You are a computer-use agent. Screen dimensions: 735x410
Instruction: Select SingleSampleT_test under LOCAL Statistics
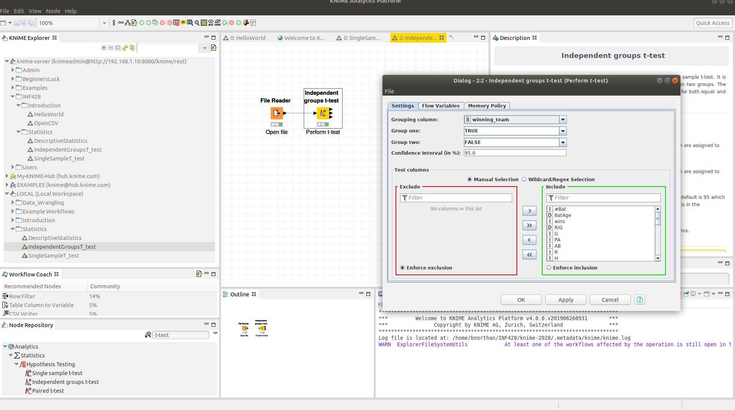coord(53,256)
